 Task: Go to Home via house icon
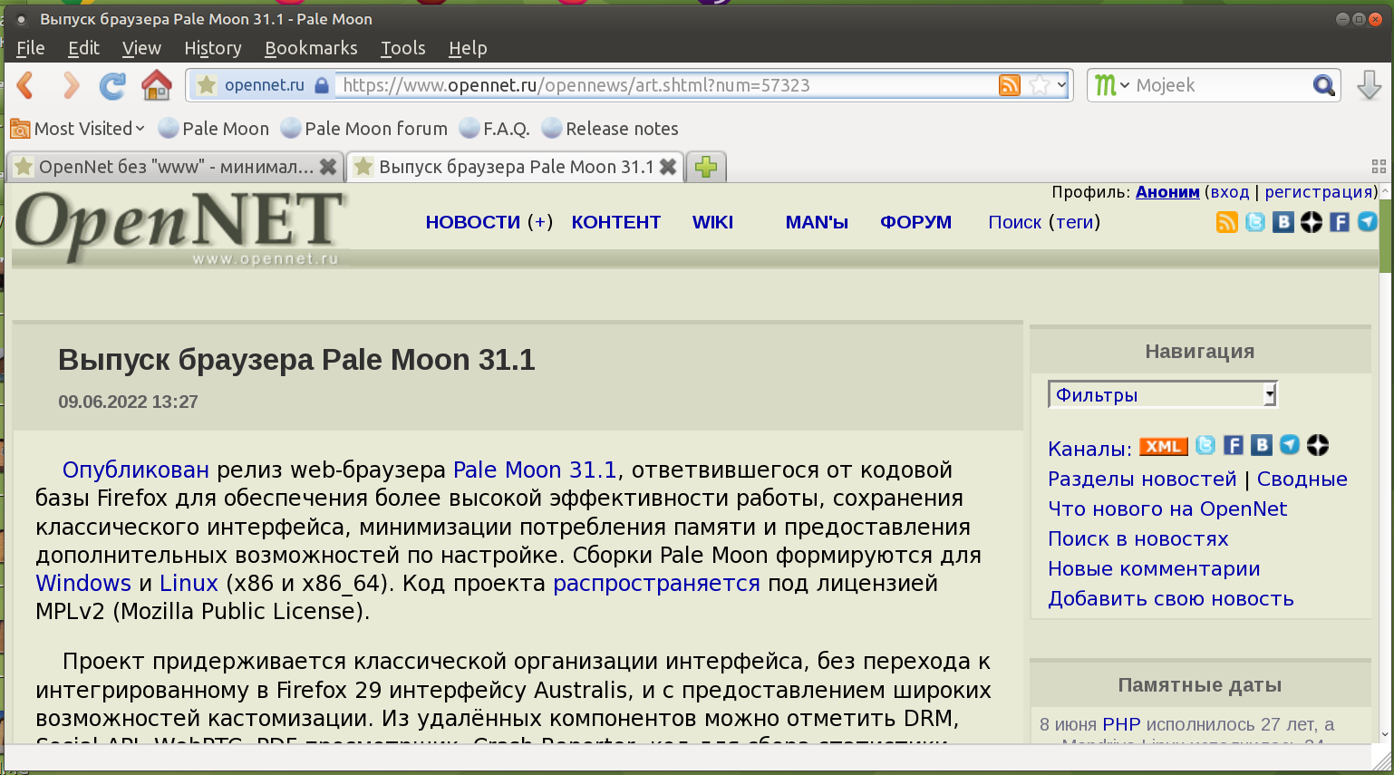tap(156, 85)
